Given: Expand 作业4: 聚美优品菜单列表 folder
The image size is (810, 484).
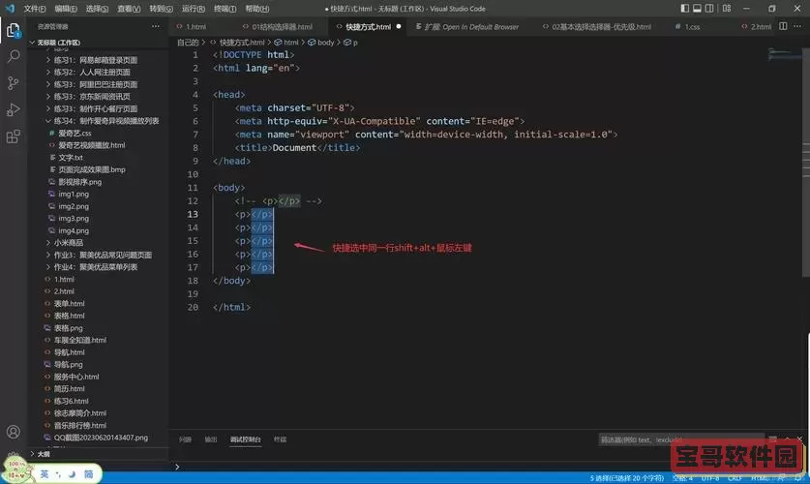Looking at the screenshot, I should 96,267.
